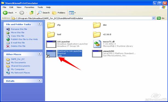Click the msvcr71.dll file name
168x102 pixels.
click(x=109, y=42)
